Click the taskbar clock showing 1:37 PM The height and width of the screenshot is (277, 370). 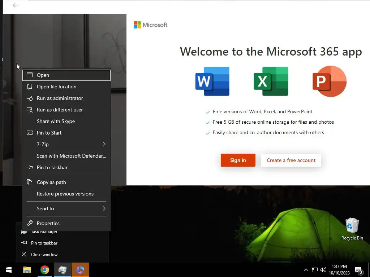339,270
